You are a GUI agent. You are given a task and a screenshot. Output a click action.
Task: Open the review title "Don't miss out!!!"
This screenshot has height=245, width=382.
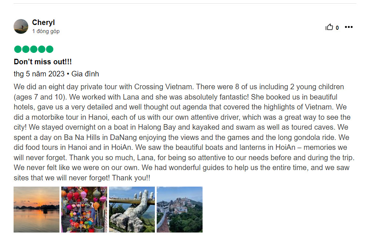pyautogui.click(x=43, y=62)
